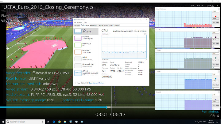Launch Google Chrome from the taskbar
The width and height of the screenshot is (221, 124).
pos(59,122)
